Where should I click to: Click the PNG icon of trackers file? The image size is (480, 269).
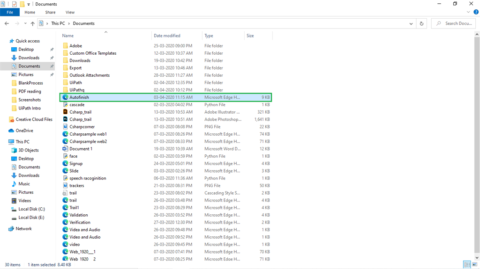click(65, 185)
